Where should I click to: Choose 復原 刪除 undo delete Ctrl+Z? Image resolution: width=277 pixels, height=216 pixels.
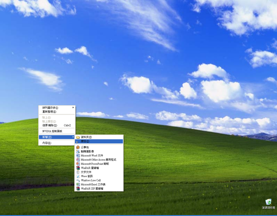coord(57,126)
